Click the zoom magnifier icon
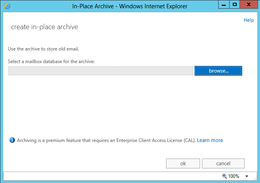Screen dimensions: 260x183 [224, 176]
